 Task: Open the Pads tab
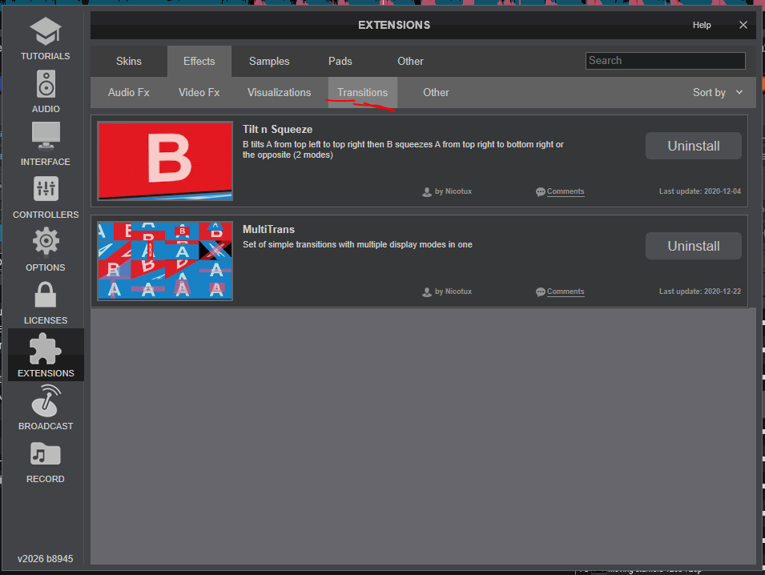(x=340, y=62)
